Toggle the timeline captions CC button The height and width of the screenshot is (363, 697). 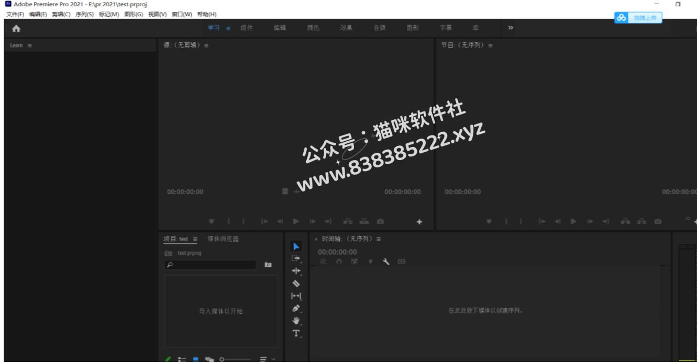[402, 262]
